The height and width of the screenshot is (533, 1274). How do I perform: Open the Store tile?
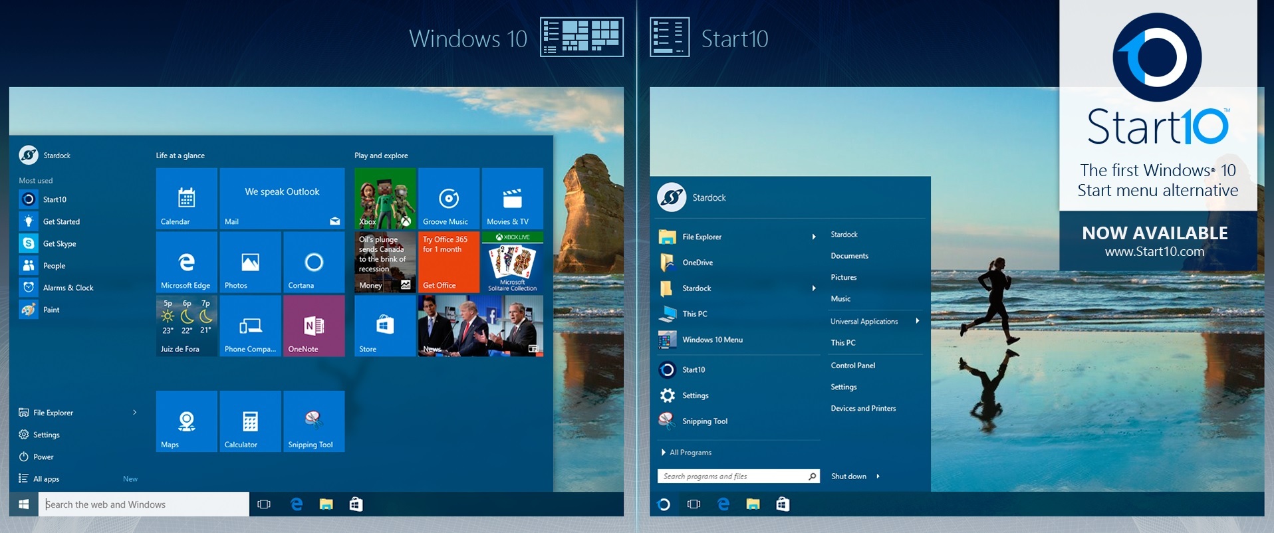click(x=385, y=326)
